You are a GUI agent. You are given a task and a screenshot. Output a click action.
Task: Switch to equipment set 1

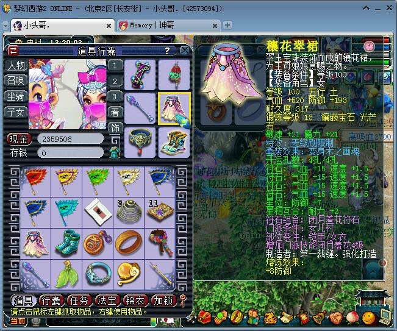[115, 65]
